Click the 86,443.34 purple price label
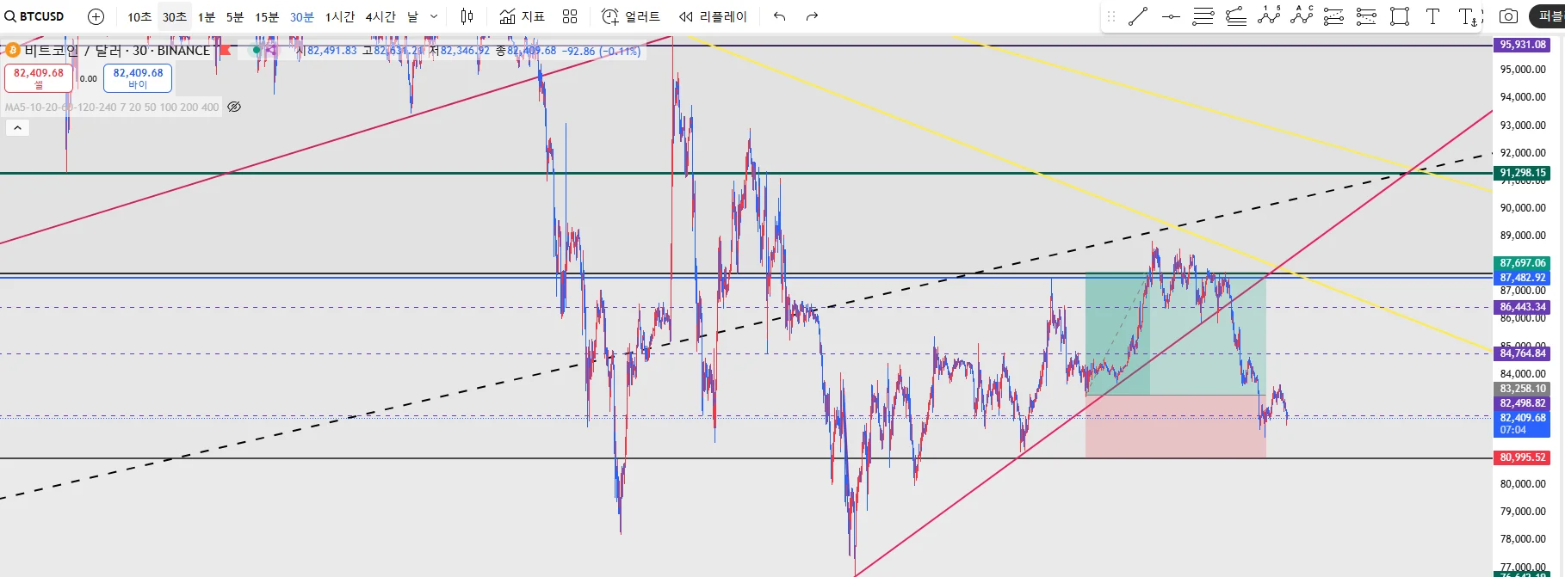Image resolution: width=1565 pixels, height=577 pixels. coord(1522,307)
